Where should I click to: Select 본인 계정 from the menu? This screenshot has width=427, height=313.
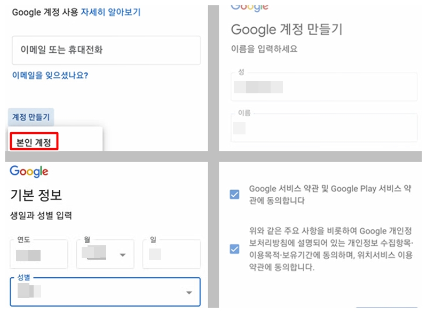[x=34, y=142]
